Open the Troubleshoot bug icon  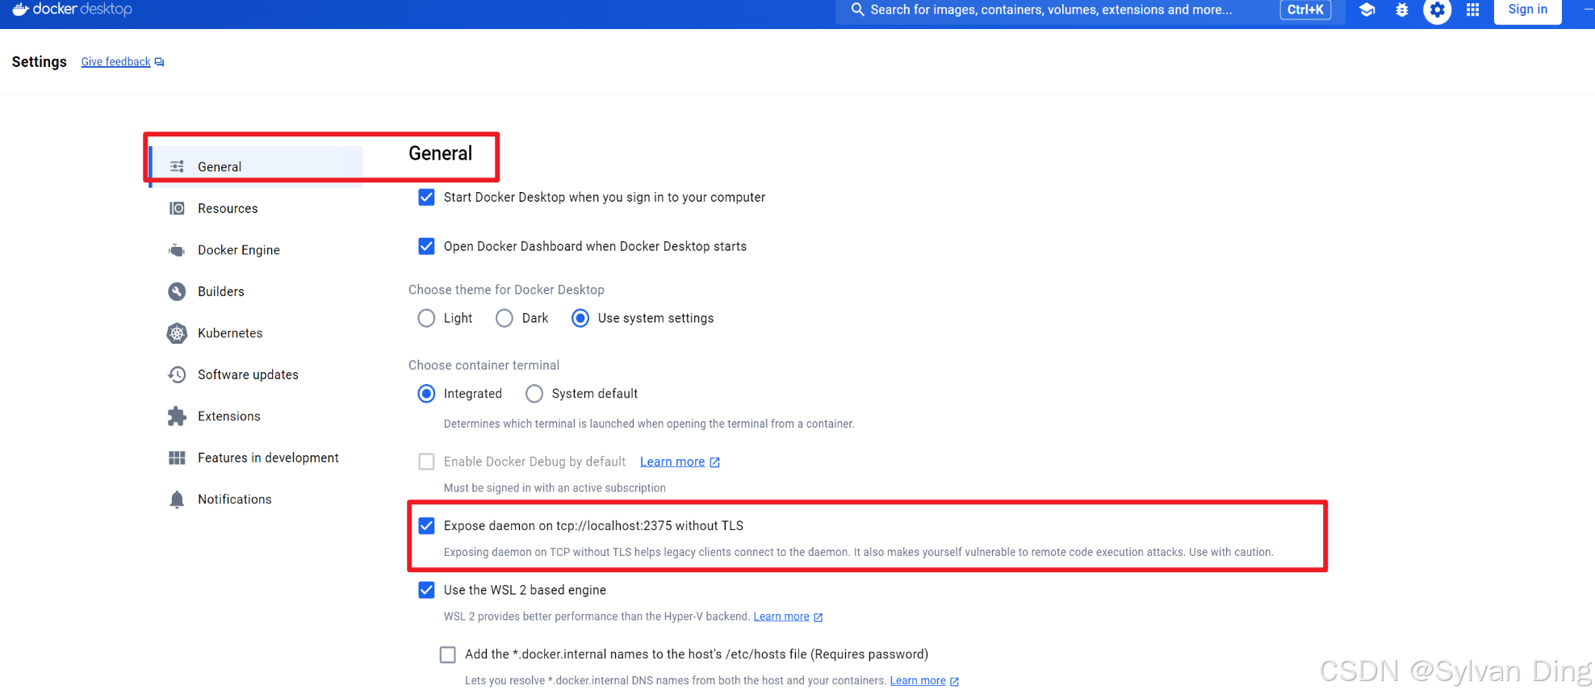[1402, 10]
